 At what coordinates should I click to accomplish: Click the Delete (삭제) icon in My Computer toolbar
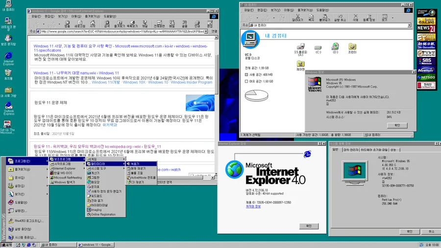click(x=356, y=18)
